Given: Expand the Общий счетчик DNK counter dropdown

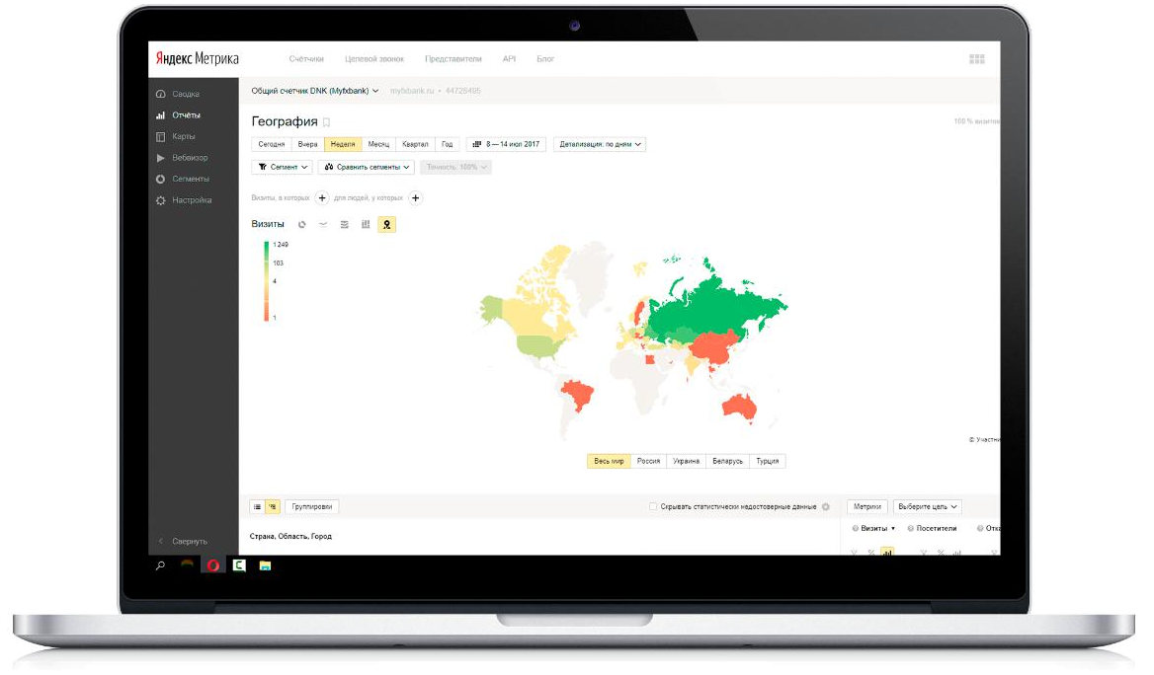Looking at the screenshot, I should (315, 91).
